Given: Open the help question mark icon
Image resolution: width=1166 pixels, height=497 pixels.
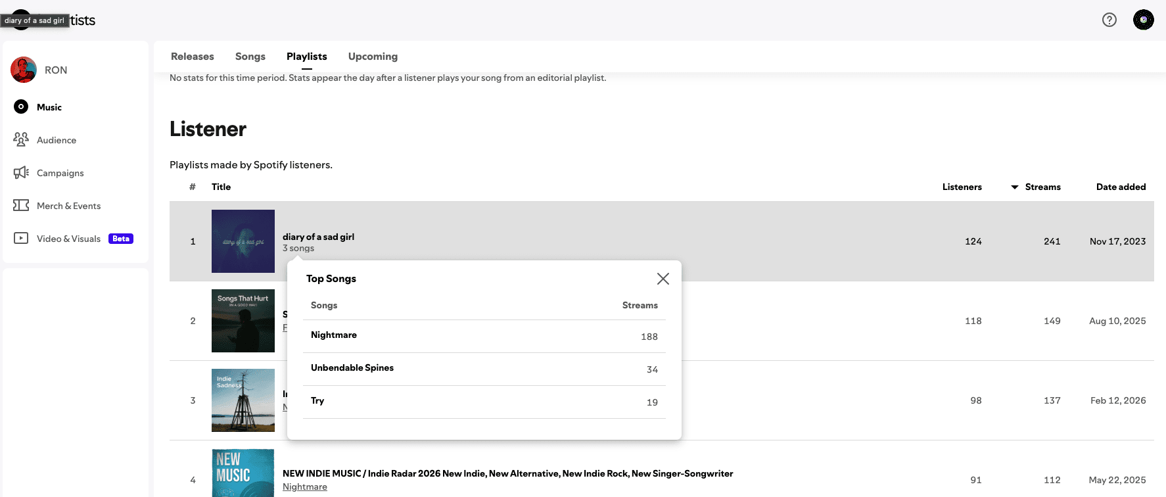Looking at the screenshot, I should [1109, 20].
